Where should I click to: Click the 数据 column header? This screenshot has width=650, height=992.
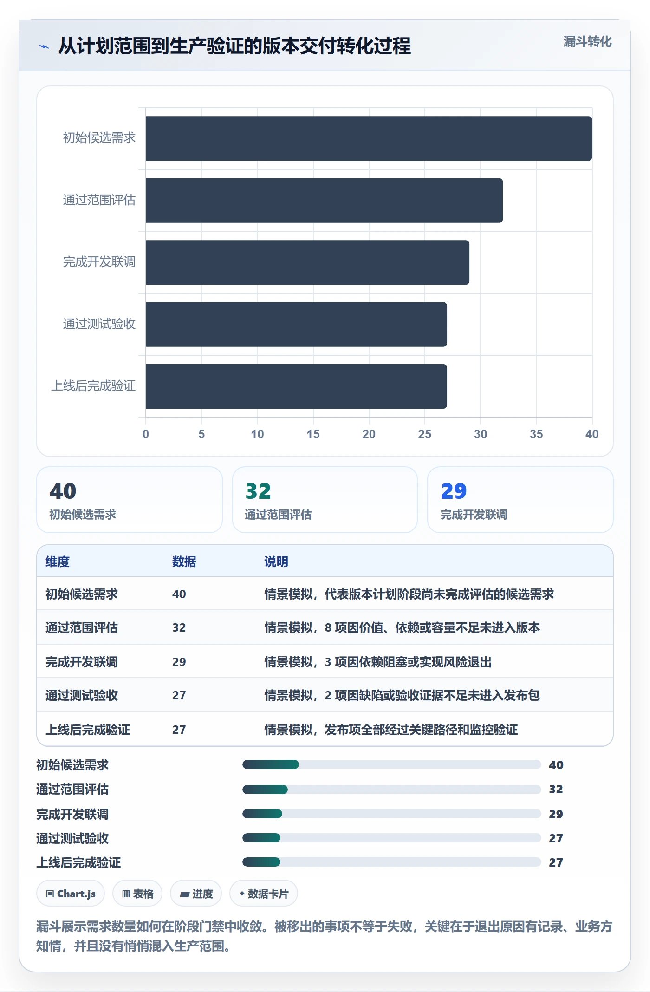point(184,561)
